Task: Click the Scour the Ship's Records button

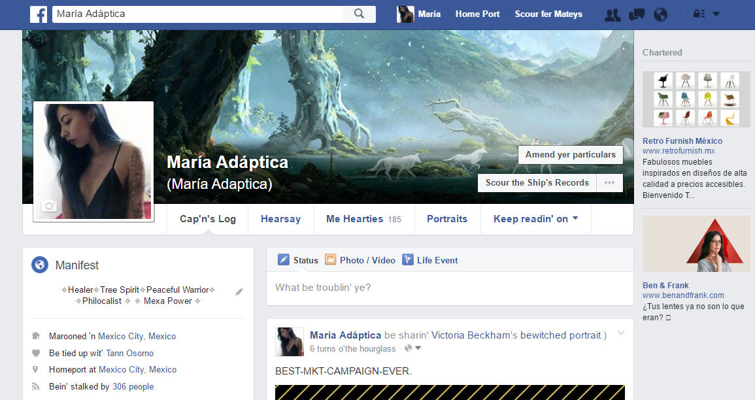Action: tap(537, 183)
